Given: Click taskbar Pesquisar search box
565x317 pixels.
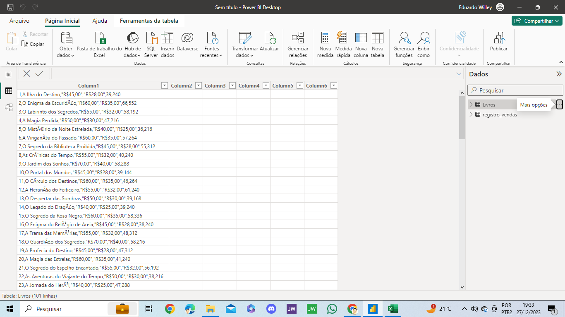Looking at the screenshot, I should tap(79, 309).
